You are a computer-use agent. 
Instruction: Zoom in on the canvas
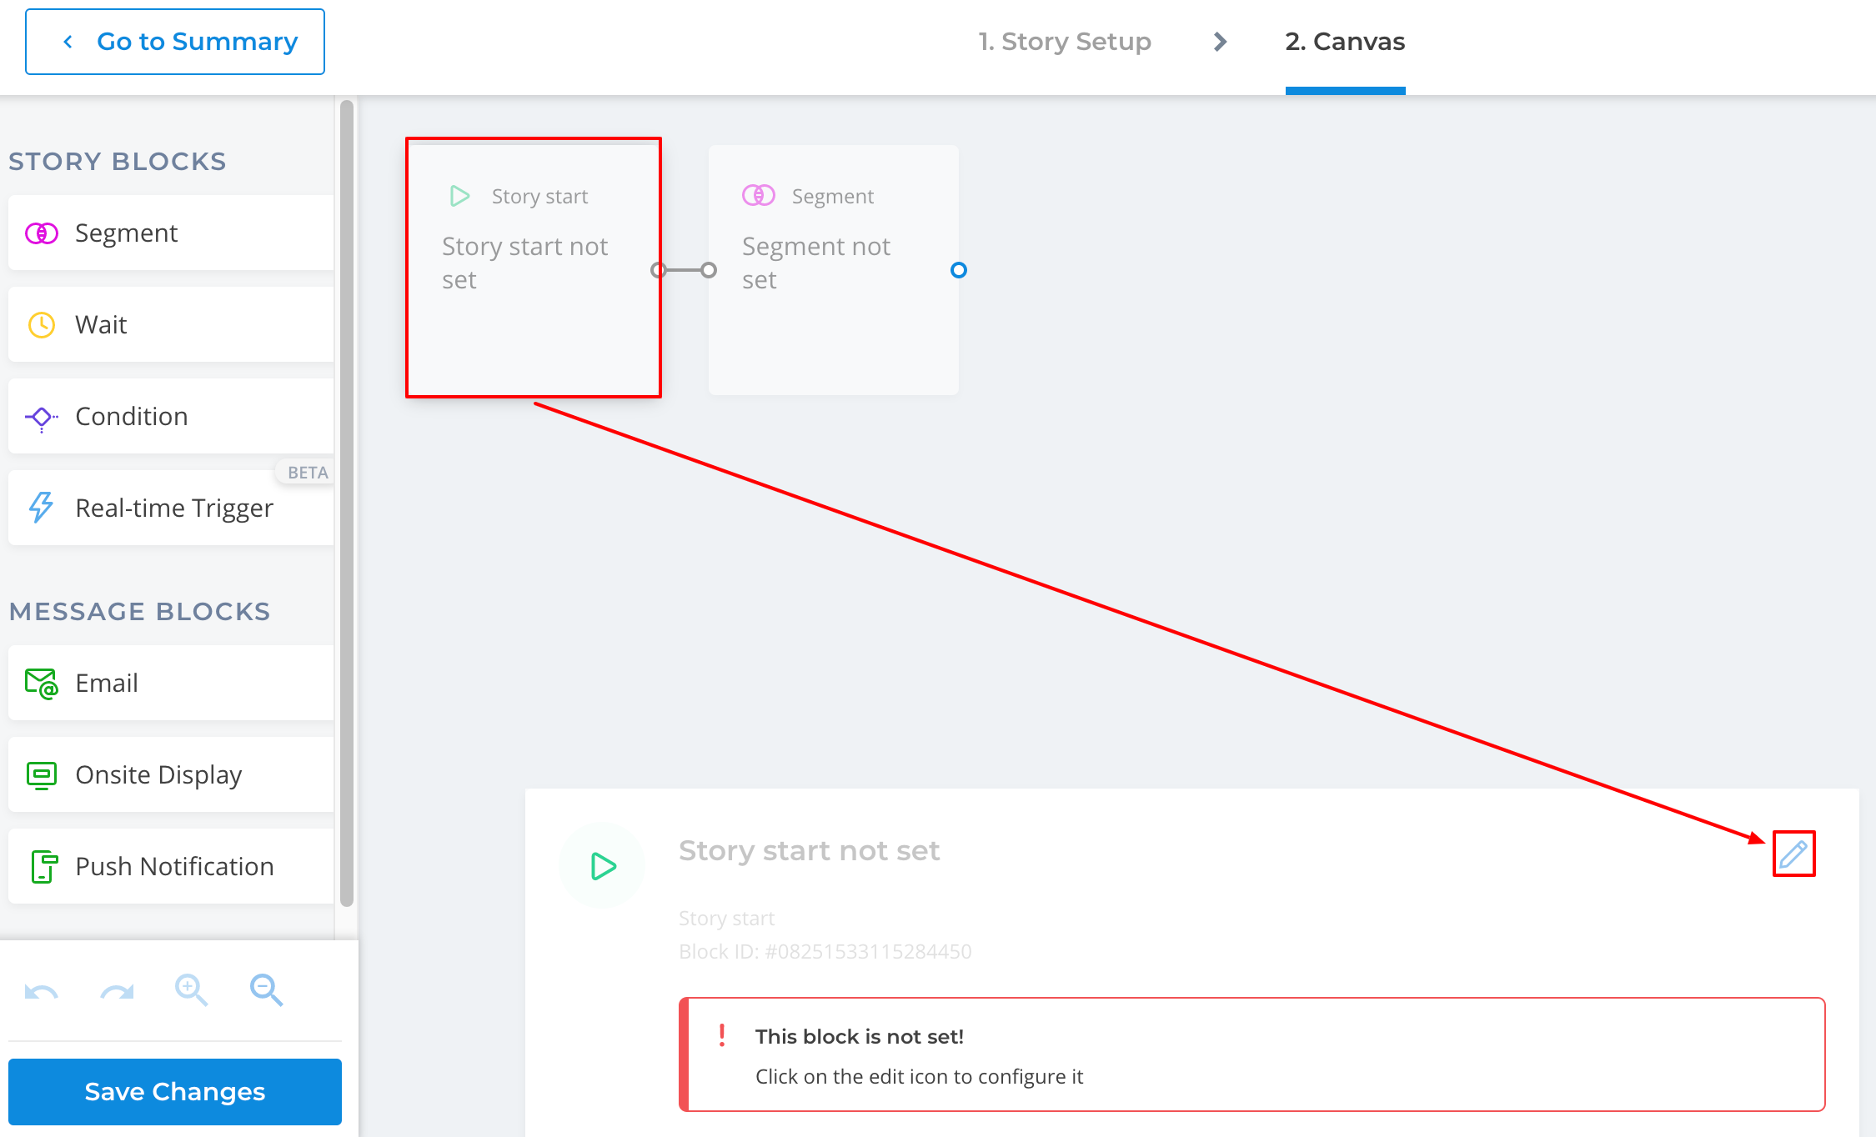pyautogui.click(x=192, y=990)
